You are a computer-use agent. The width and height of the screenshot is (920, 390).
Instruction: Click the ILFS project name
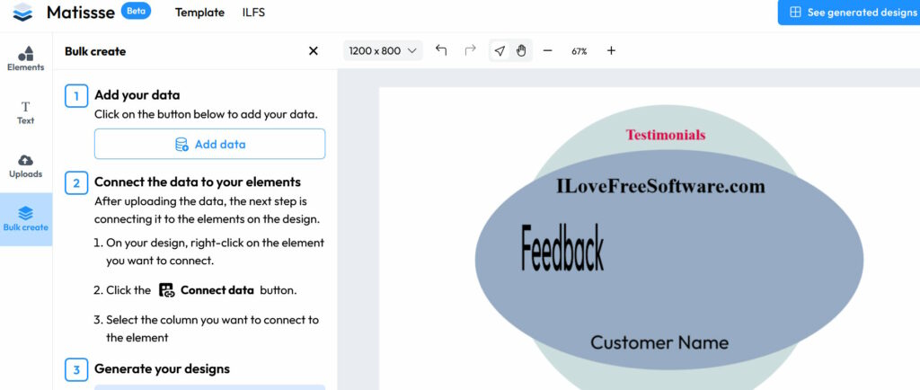253,13
